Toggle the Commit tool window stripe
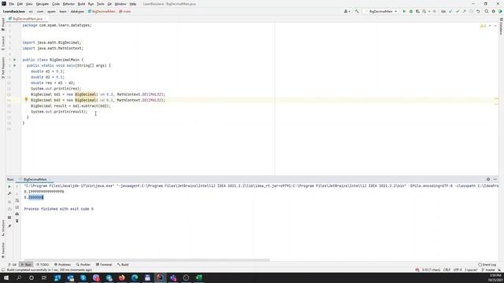 [3, 43]
